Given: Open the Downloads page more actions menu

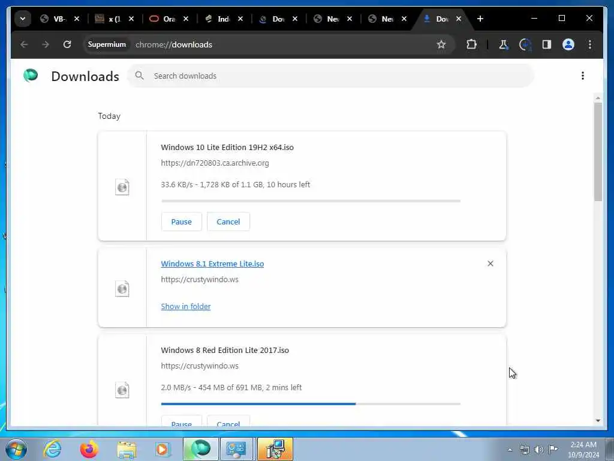Looking at the screenshot, I should click(583, 76).
